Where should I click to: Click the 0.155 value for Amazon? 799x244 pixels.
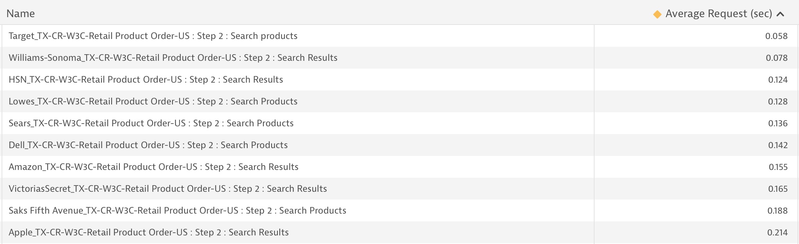pos(778,167)
